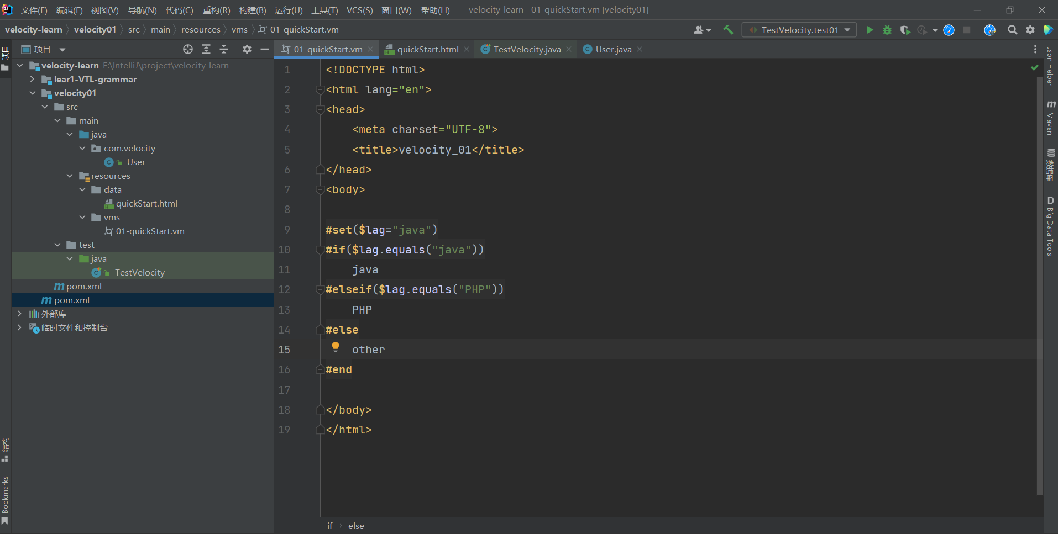Image resolution: width=1058 pixels, height=534 pixels.
Task: Click 'else' in bottom structure breadcrumb
Action: [x=356, y=526]
